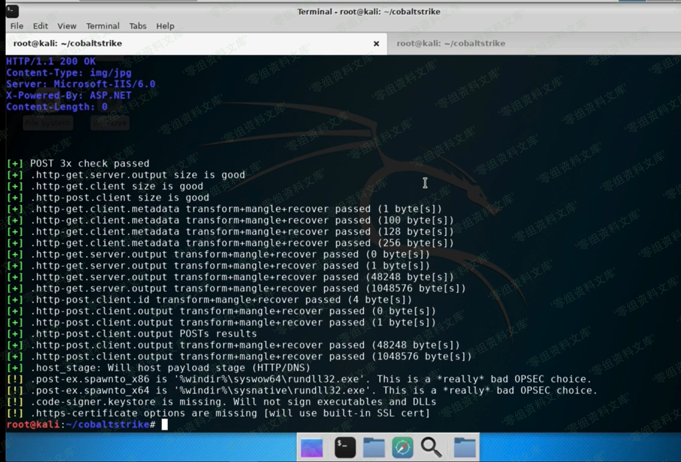Open the Show Desktop icon in dock
The height and width of the screenshot is (462, 681).
312,448
